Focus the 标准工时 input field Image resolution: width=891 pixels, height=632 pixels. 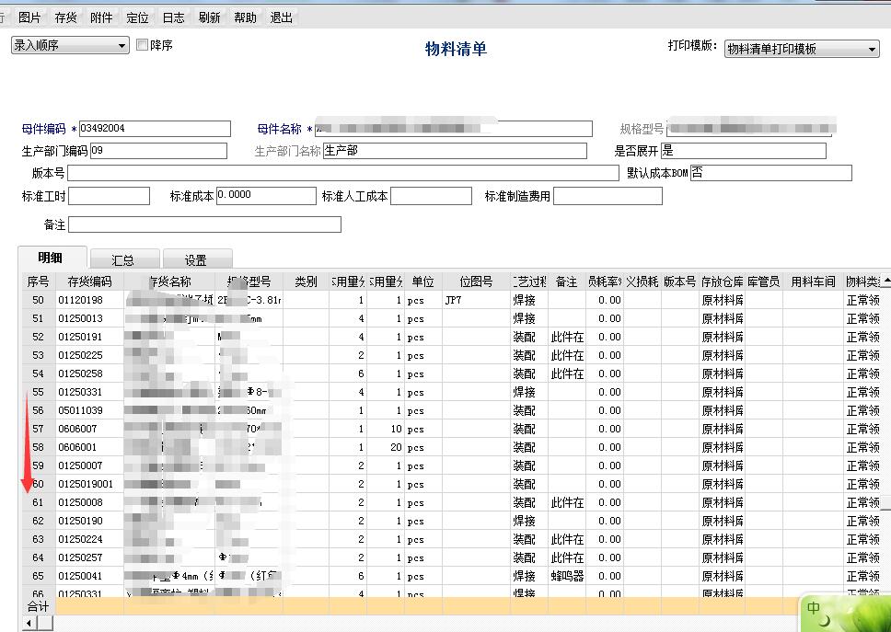[x=109, y=196]
